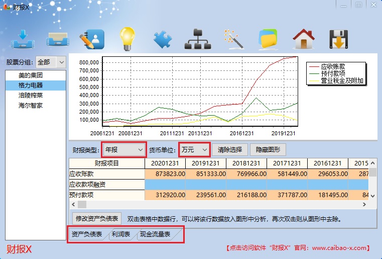Screen dimensions: 382x259
Task: Click the download tray toolbar icon
Action: click(23, 39)
